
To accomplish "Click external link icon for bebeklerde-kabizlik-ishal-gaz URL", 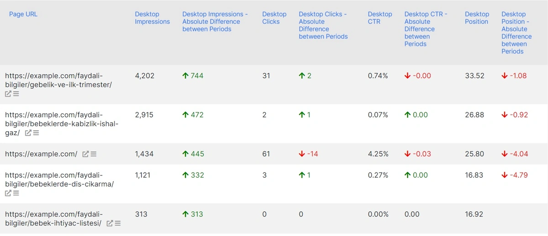I will click(x=28, y=133).
